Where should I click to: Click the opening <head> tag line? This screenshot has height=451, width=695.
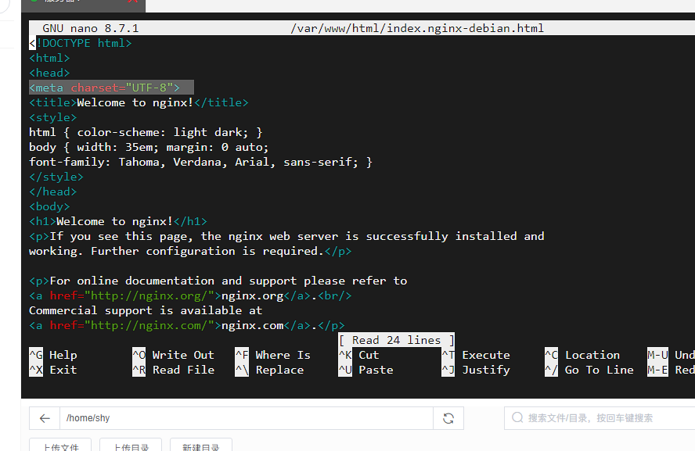click(49, 73)
